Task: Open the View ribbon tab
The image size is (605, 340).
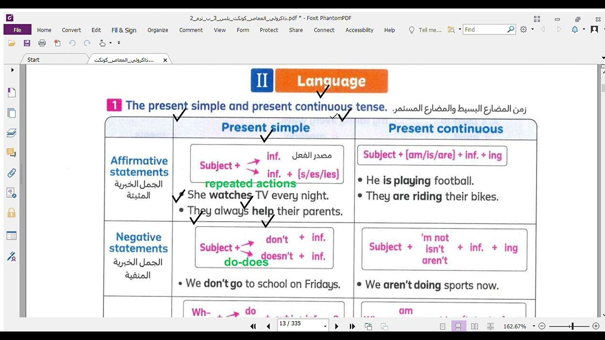Action: coord(220,30)
